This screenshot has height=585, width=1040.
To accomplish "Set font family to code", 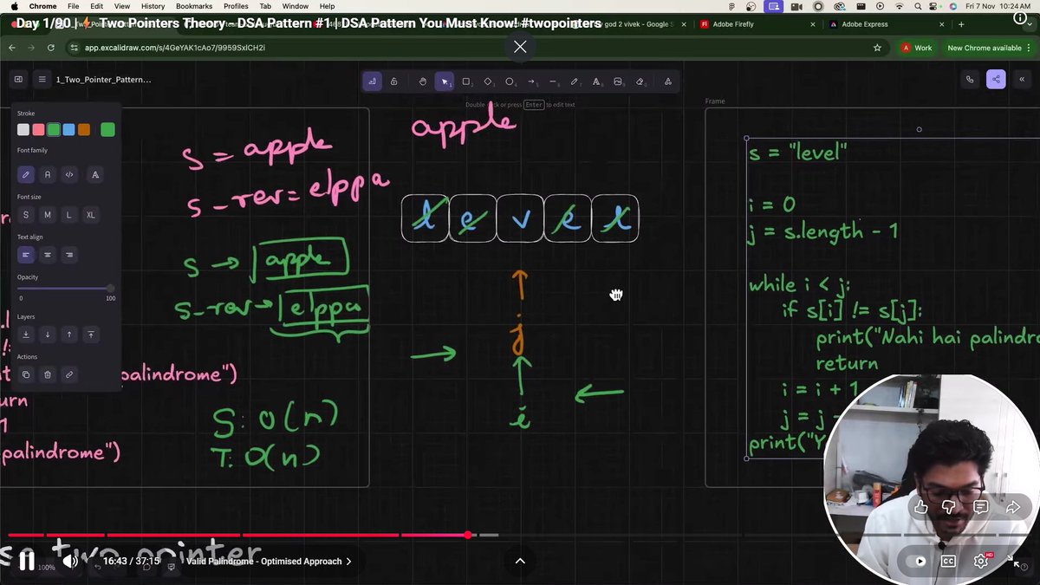I will (x=69, y=174).
